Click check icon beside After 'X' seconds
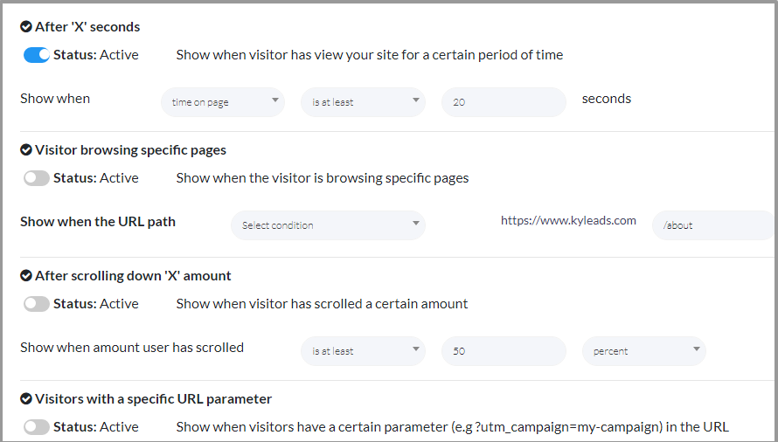778x442 pixels. point(26,27)
